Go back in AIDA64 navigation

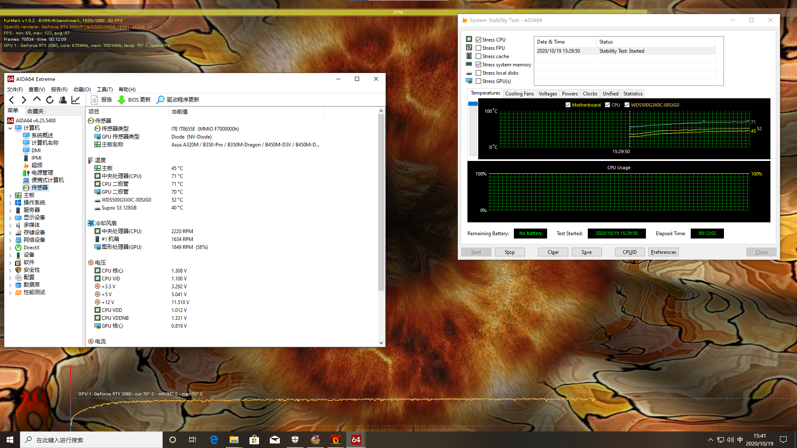(x=12, y=100)
